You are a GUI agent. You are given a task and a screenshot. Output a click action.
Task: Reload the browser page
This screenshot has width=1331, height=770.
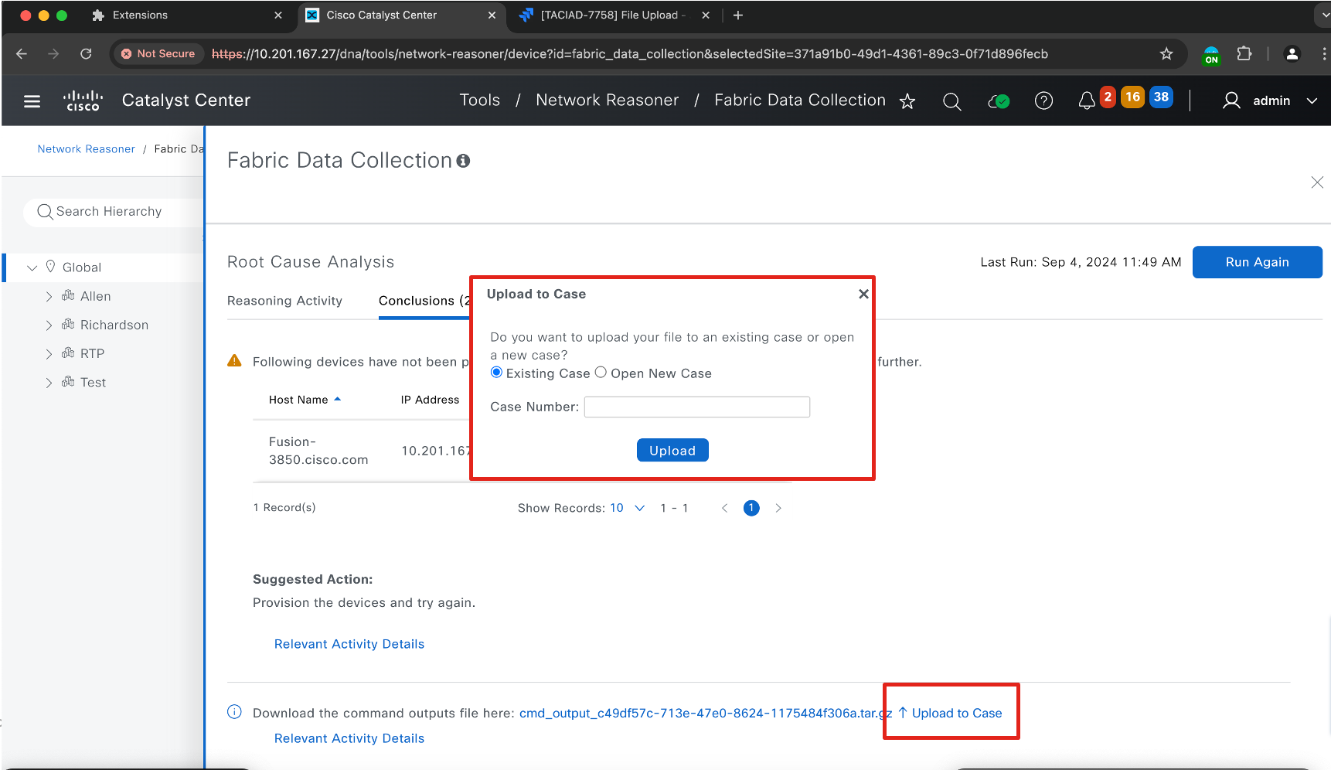(x=86, y=54)
